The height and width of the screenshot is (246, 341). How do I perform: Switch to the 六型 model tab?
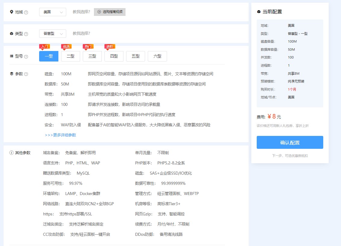click(x=157, y=56)
